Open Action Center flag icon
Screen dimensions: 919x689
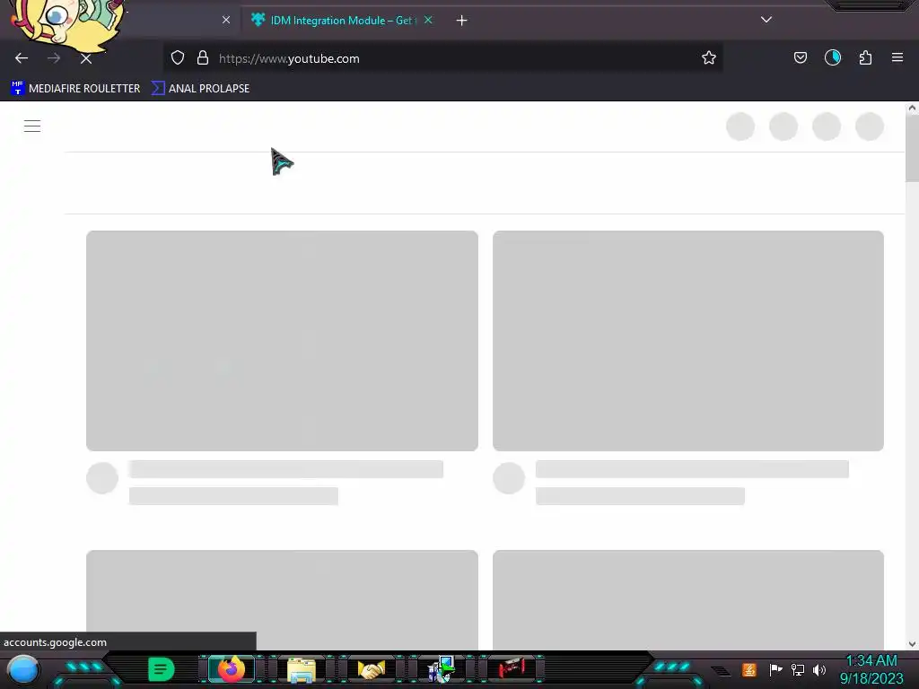(x=775, y=669)
